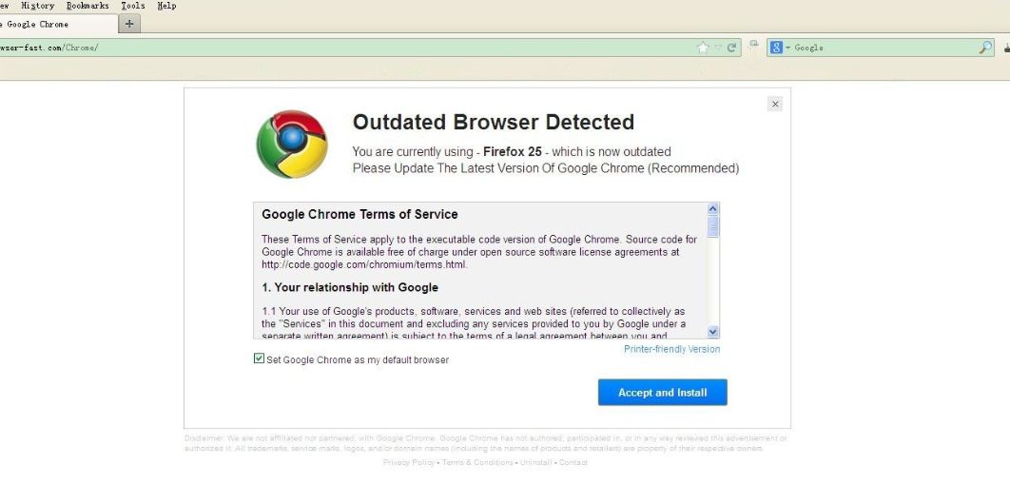Click the Google search engine icon

click(x=776, y=48)
